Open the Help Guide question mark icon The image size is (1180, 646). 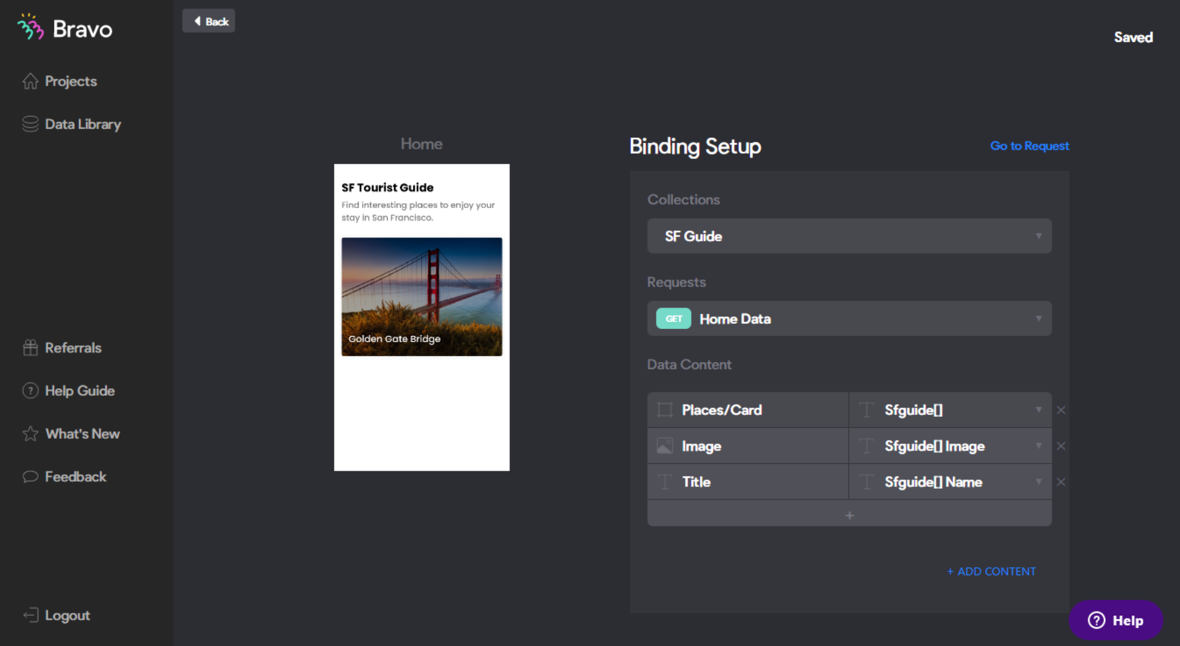tap(30, 390)
